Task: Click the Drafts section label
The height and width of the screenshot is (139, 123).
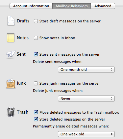Action: (23, 21)
